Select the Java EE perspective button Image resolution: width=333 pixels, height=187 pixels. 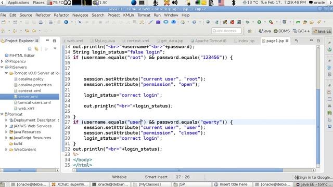coord(322,31)
